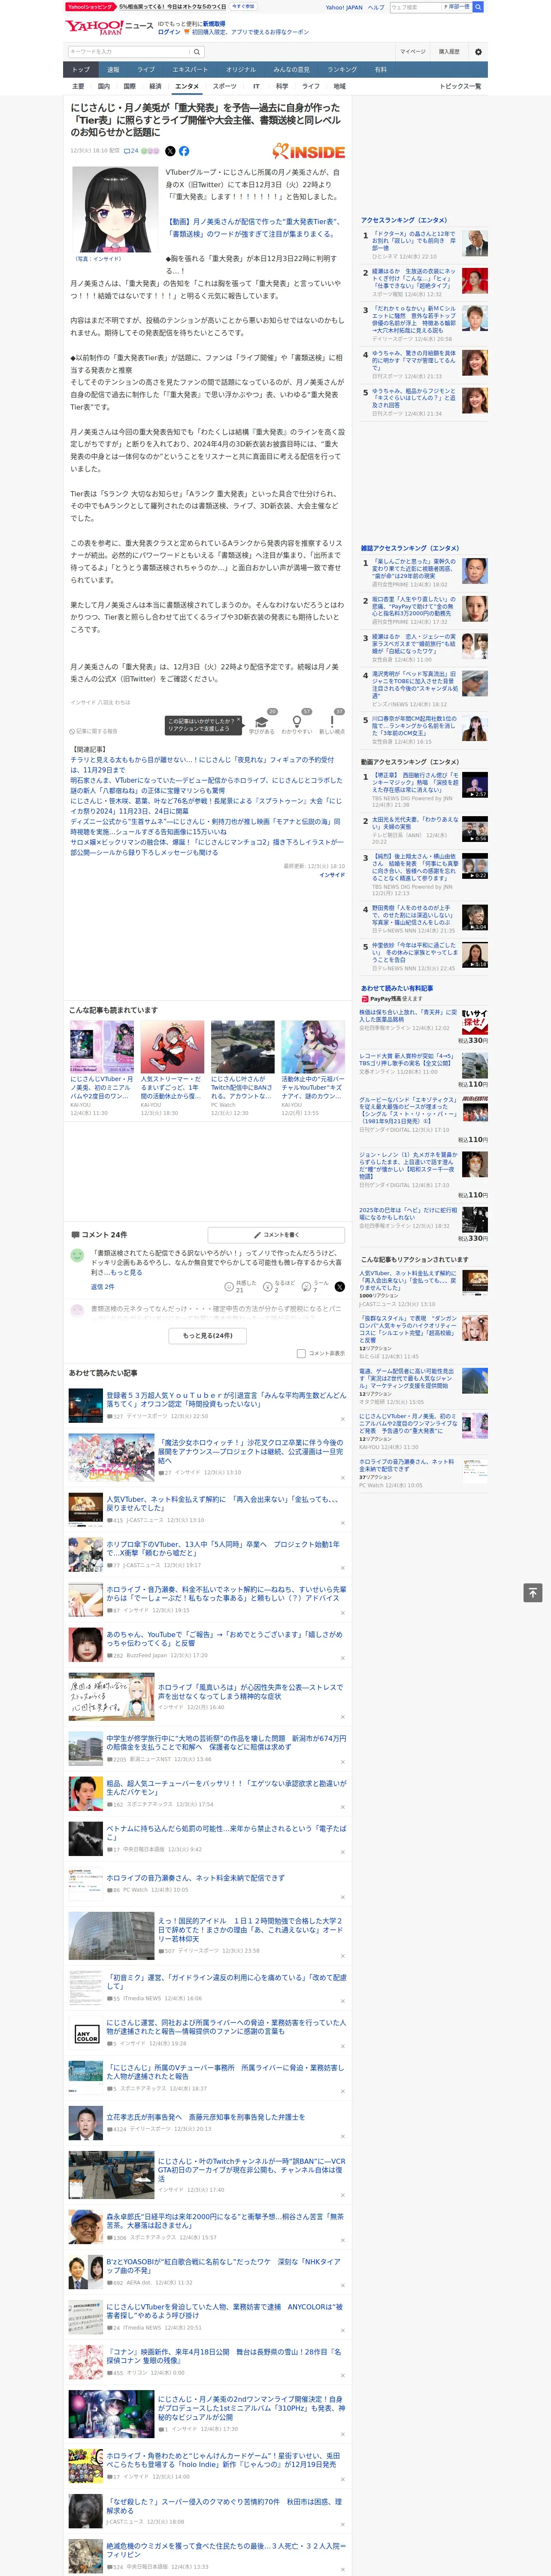Select the 速報 tab

pos(113,70)
